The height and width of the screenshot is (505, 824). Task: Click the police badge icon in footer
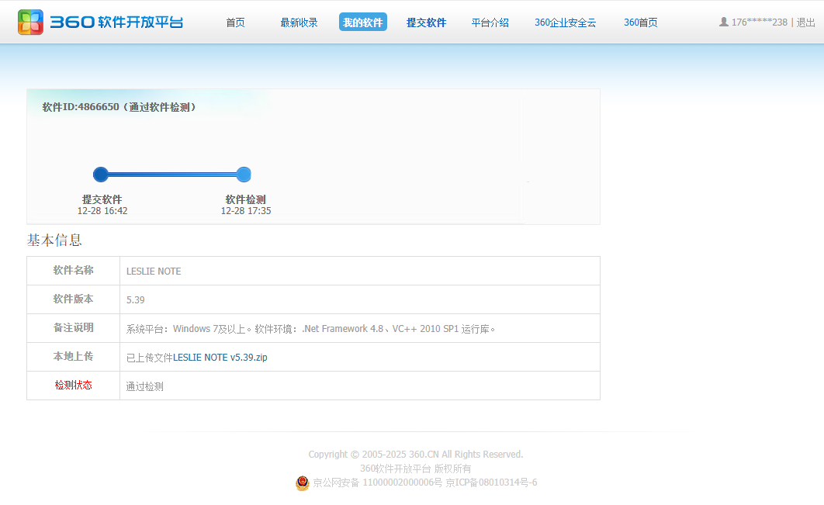tap(303, 483)
